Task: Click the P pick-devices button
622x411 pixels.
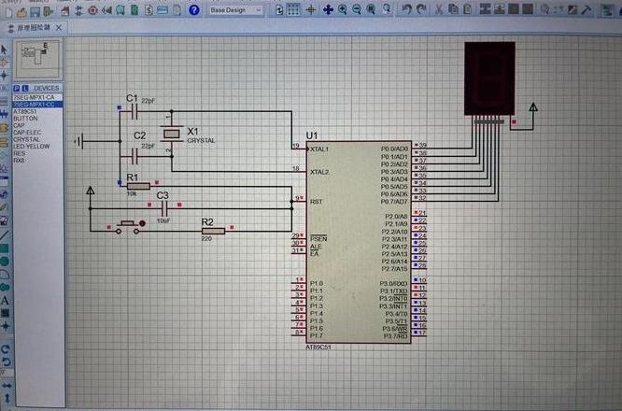Action: click(16, 88)
